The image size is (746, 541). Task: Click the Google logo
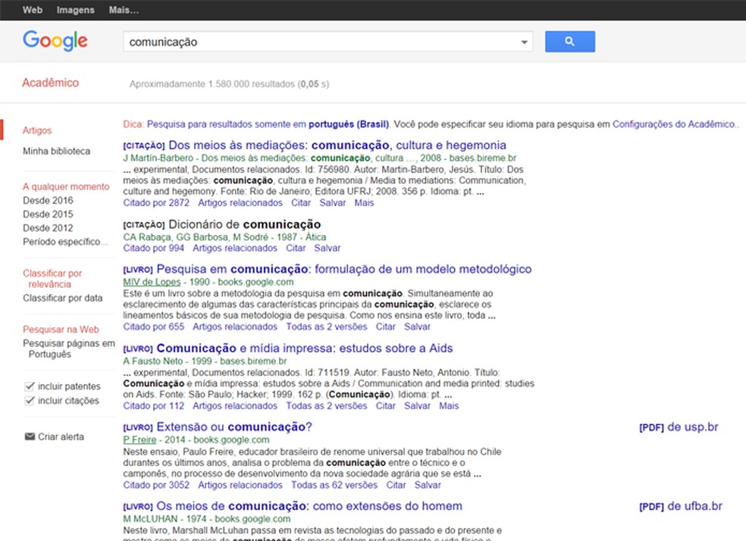click(x=55, y=41)
